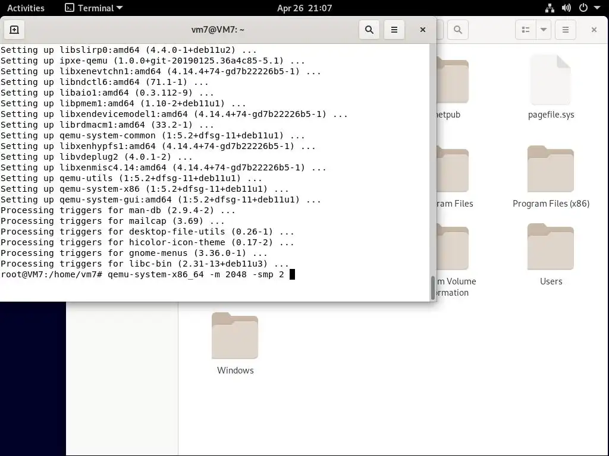609x456 pixels.
Task: Click the volume icon in top bar
Action: 566,8
